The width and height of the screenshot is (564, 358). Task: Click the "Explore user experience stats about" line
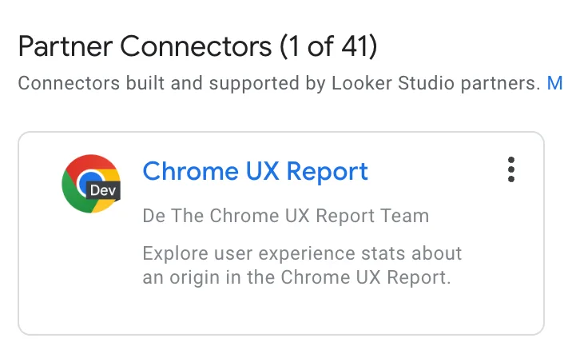click(302, 254)
